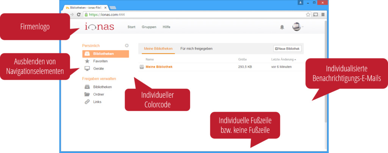The width and height of the screenshot is (388, 153).
Task: Close the Bibliotheken browser tab
Action: click(105, 8)
